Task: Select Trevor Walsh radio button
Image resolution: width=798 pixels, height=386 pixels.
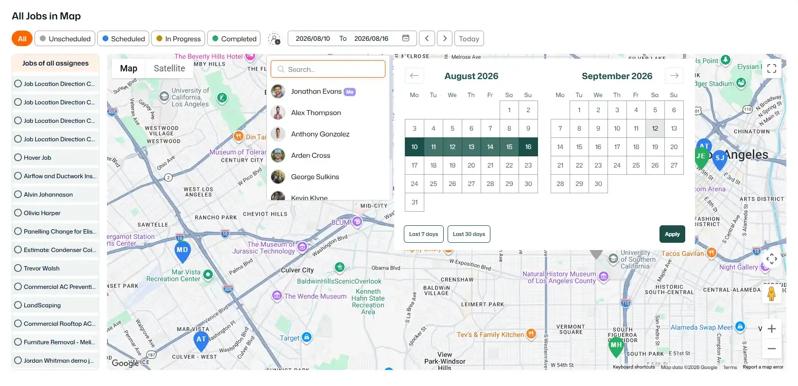Action: pos(18,268)
